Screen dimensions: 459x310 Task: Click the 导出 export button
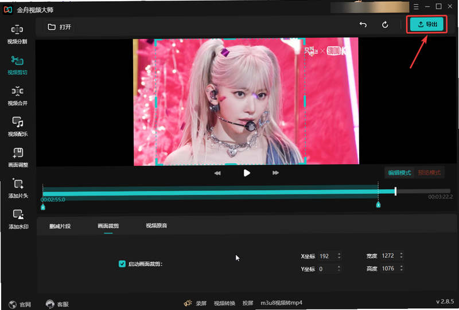(427, 24)
